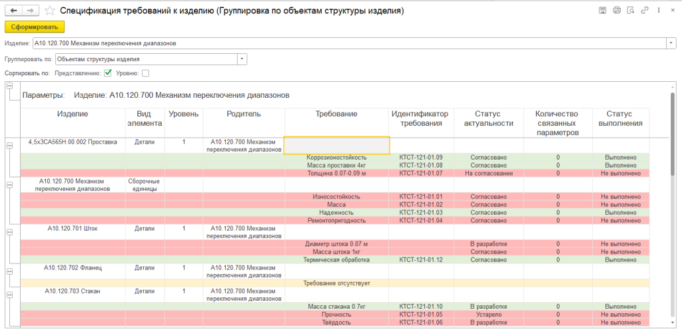The image size is (682, 332).
Task: Collapse the A10.120.703 Стакан group
Action: point(9,293)
